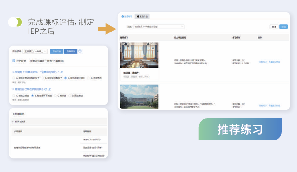This screenshot has height=172, width=297.
Task: Select option C for question 1
Action: pyautogui.click(x=65, y=78)
